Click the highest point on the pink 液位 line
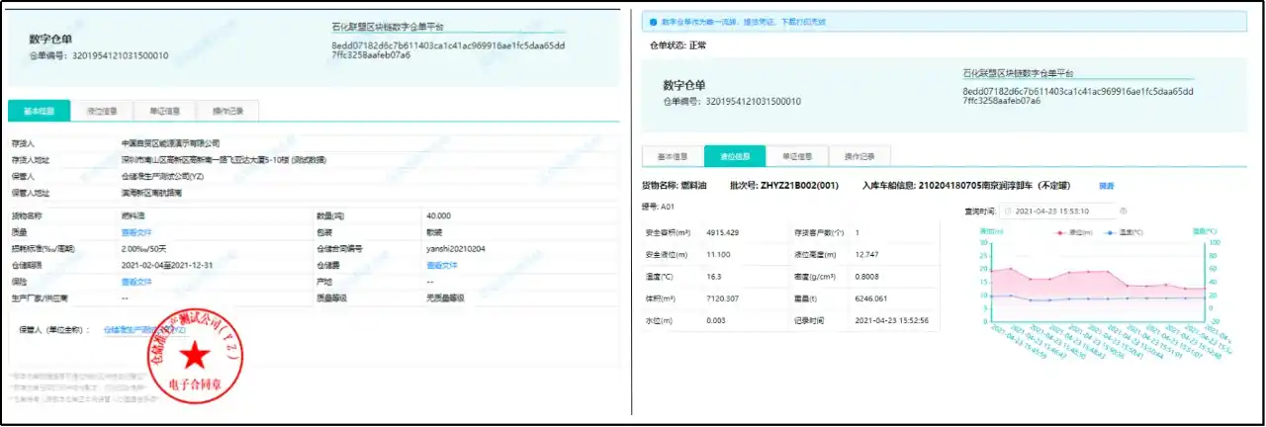Image resolution: width=1266 pixels, height=427 pixels. [1010, 268]
